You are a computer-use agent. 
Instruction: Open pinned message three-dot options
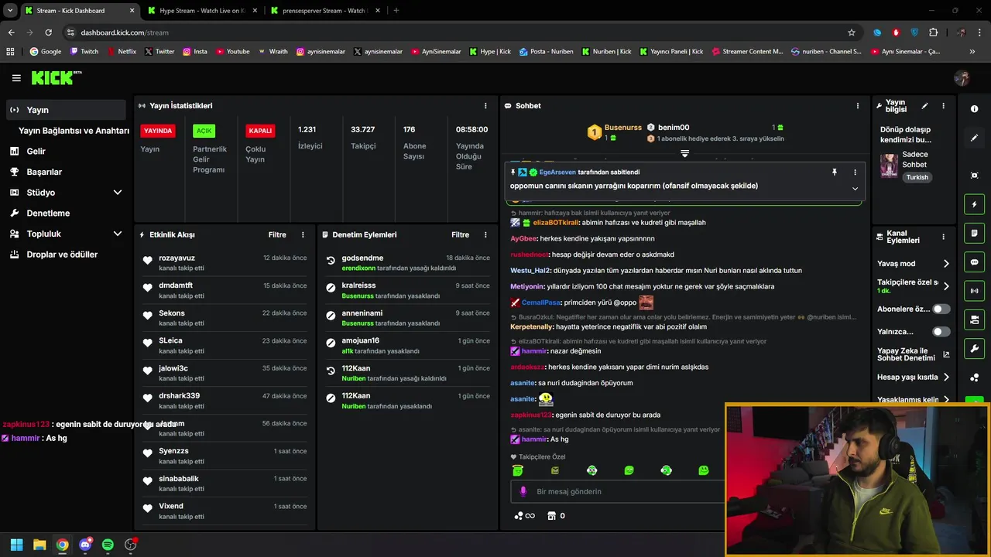point(855,173)
